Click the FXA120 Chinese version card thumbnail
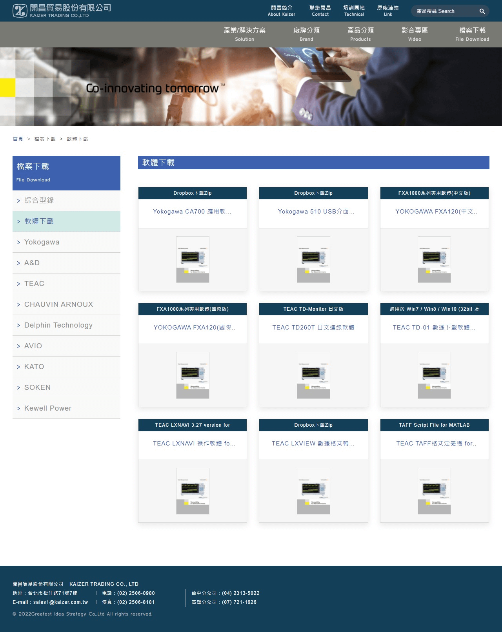502x632 pixels. click(434, 259)
